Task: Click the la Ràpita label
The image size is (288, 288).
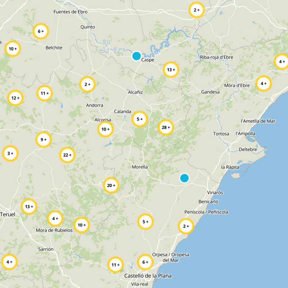Action: tap(230, 167)
